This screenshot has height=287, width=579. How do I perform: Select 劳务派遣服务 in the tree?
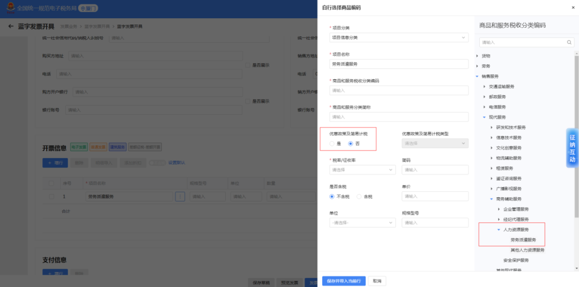(x=523, y=239)
